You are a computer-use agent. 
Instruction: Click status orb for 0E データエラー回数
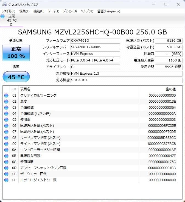pos(6,174)
